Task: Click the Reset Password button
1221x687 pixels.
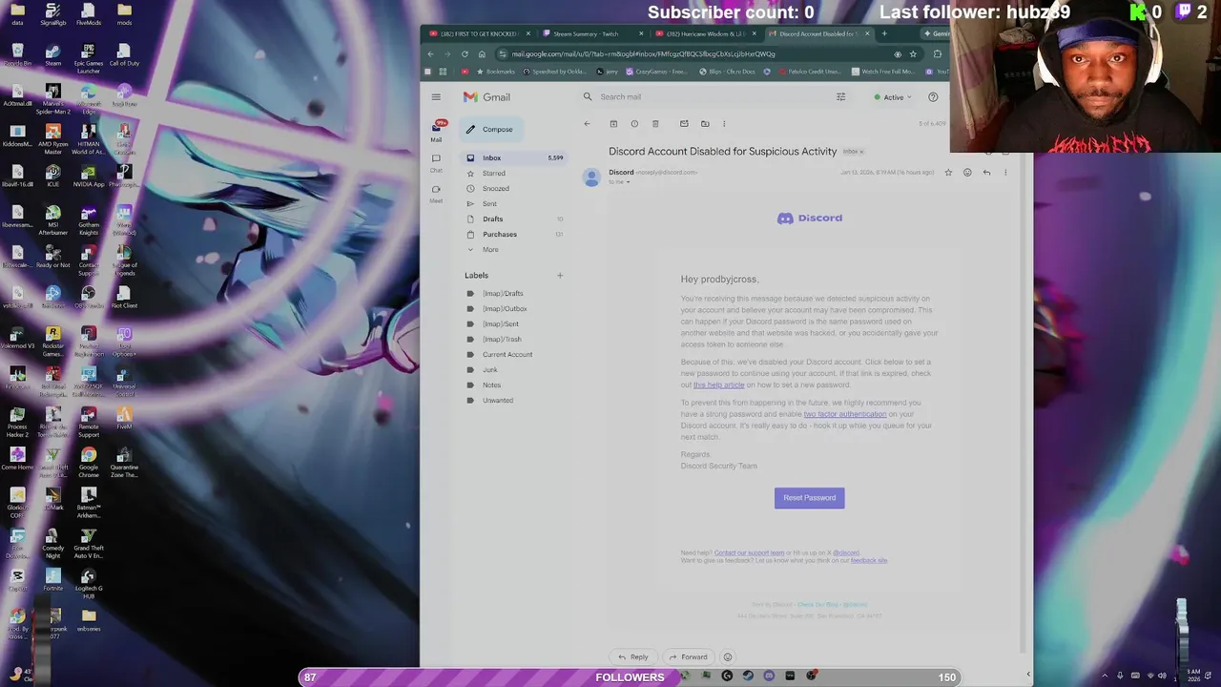Action: [x=809, y=497]
